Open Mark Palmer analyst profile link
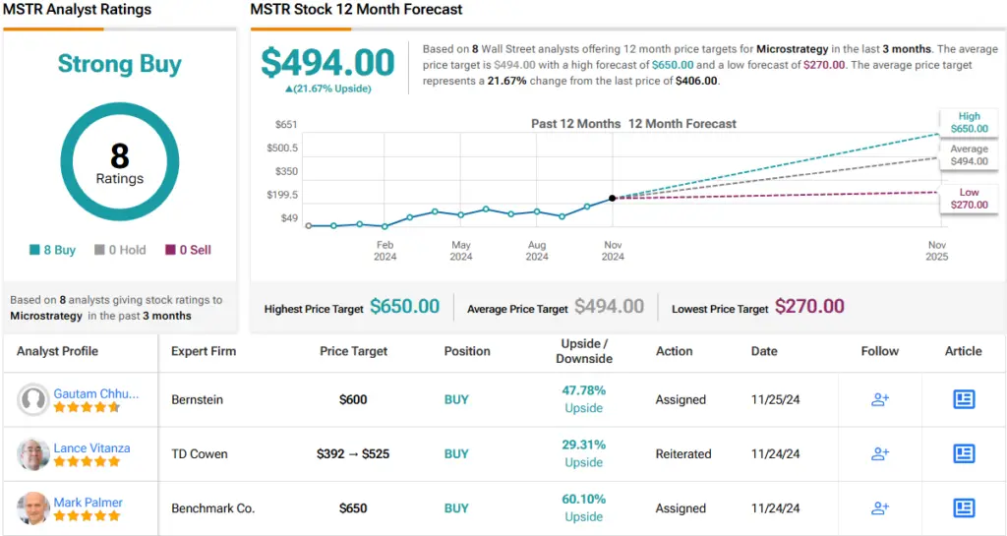This screenshot has width=1007, height=536. (88, 503)
